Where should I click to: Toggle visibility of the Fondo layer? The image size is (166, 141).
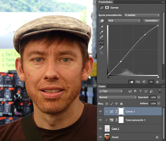tap(100, 137)
